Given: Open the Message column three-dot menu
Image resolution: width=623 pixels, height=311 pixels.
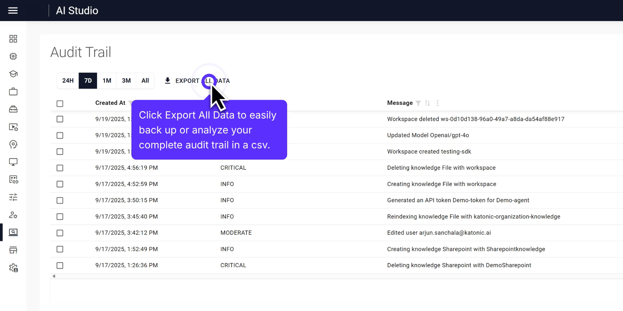Looking at the screenshot, I should [x=438, y=103].
